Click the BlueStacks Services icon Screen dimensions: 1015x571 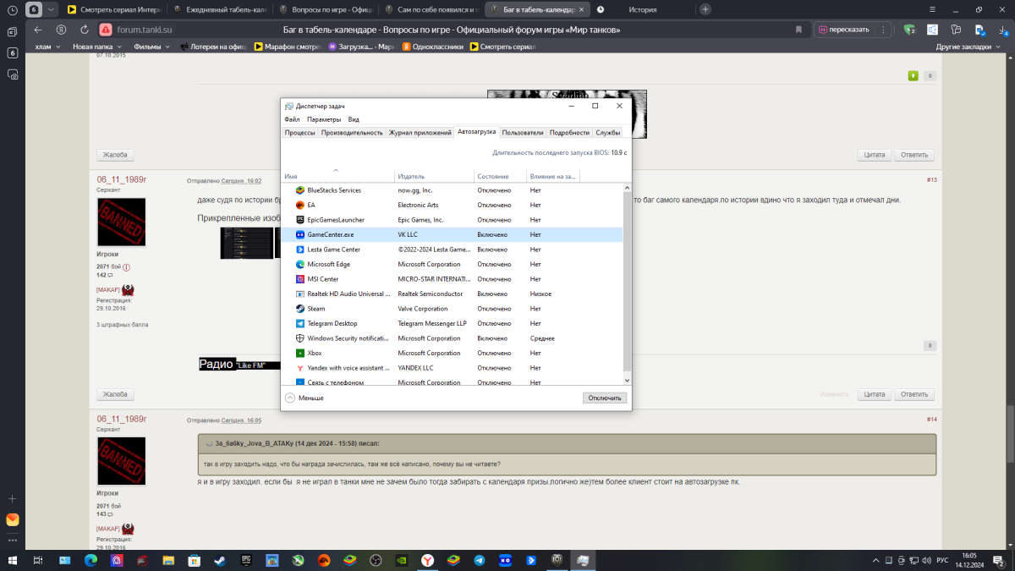299,190
